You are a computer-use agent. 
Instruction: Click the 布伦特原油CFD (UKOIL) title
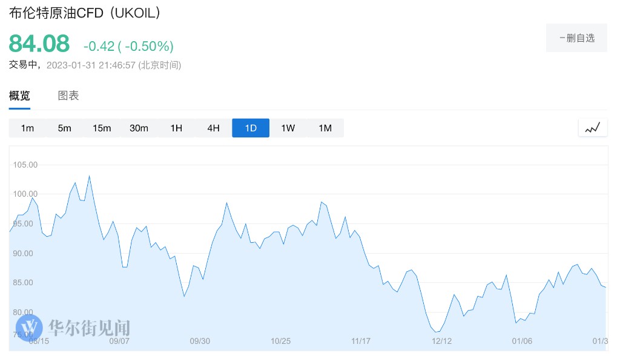(x=85, y=13)
